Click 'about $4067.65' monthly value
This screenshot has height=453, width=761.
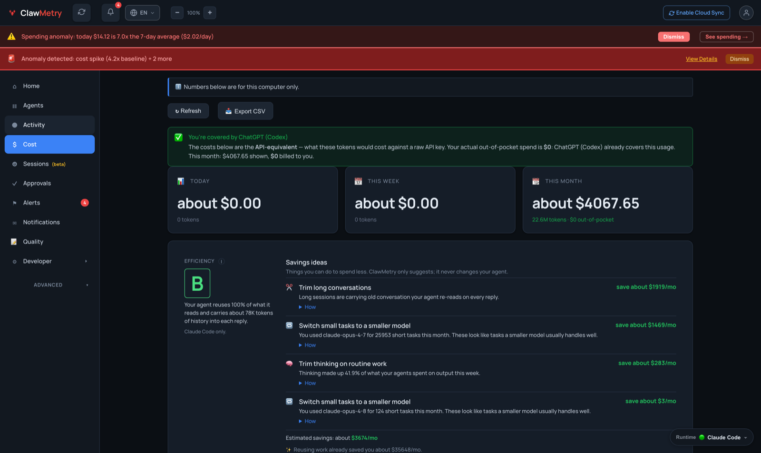coord(585,204)
